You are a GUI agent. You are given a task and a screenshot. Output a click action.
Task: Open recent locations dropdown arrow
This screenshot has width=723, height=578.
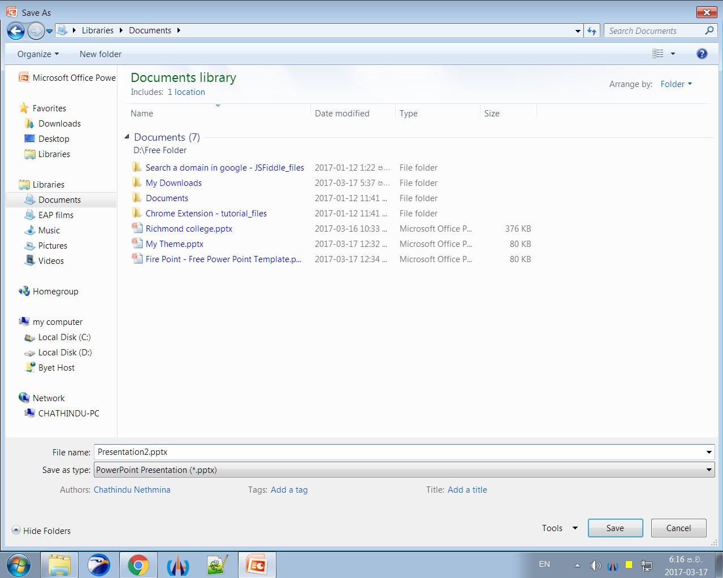(x=50, y=31)
